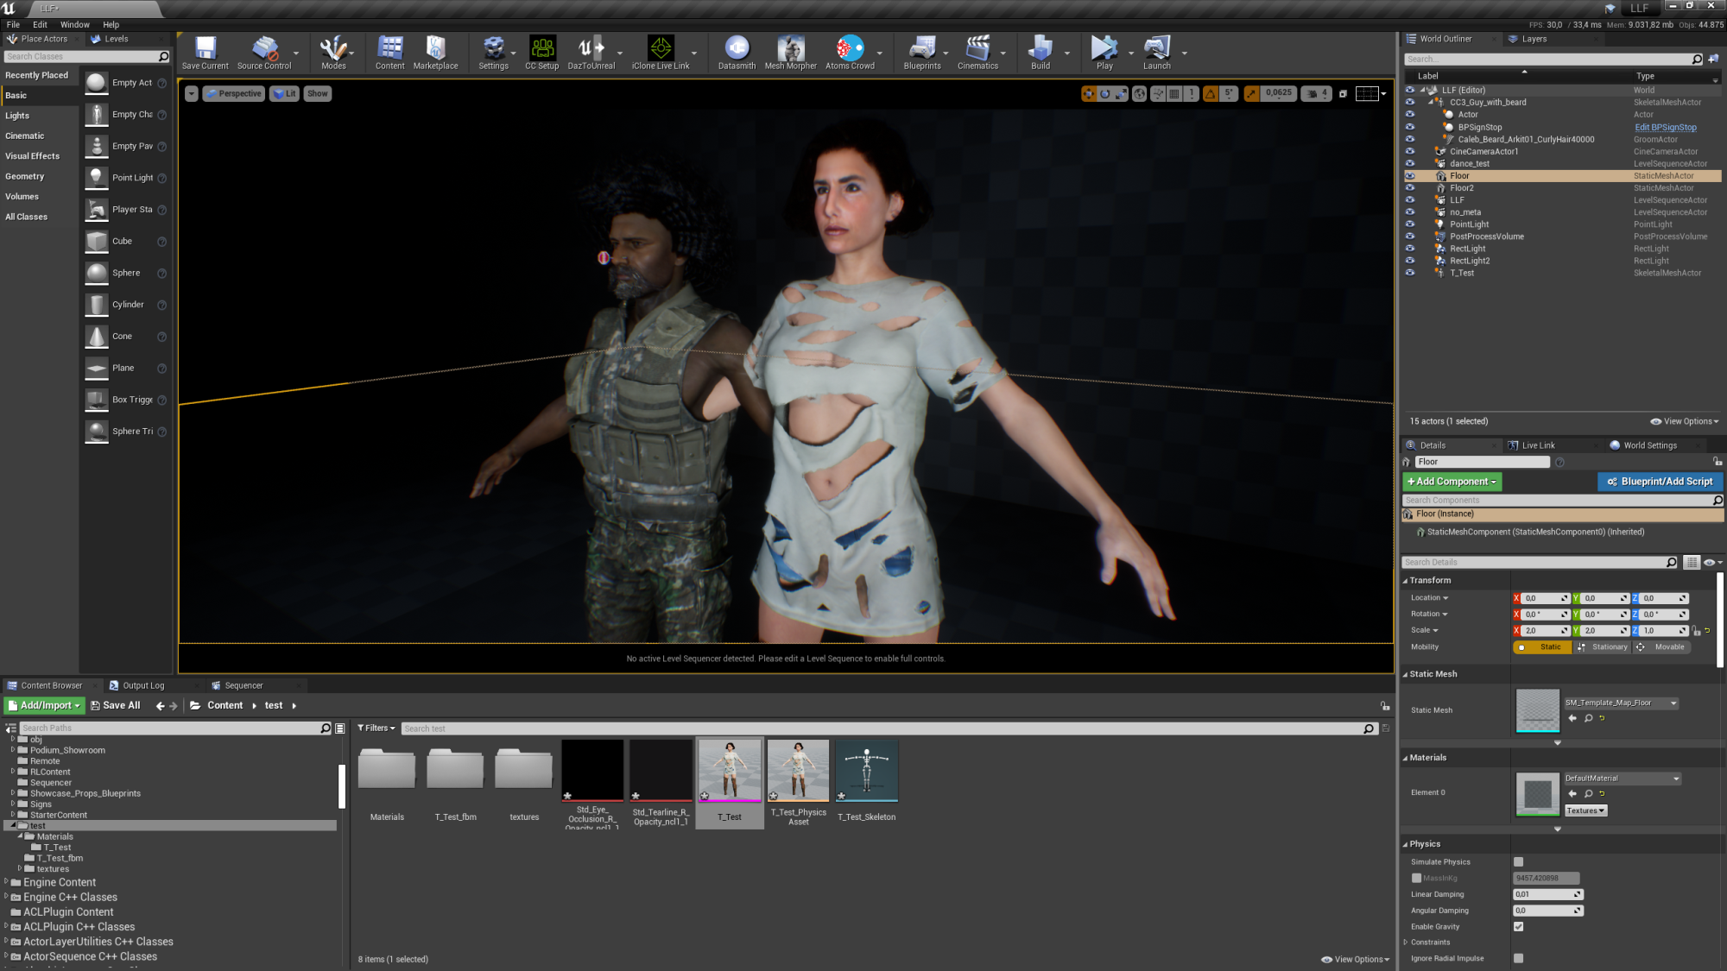Toggle visibility of CineCameraActor1

(1410, 152)
